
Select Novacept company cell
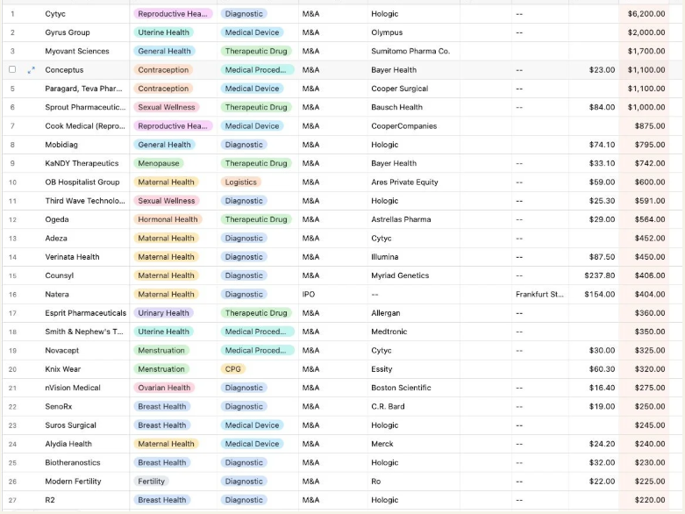click(x=62, y=351)
